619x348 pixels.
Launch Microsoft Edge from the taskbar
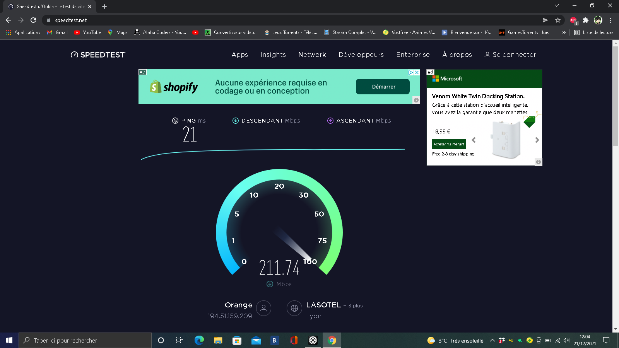(x=199, y=340)
